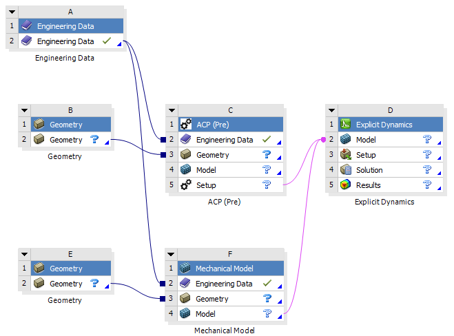Click the Explicit Dynamics icon in system D header
Screen dimensions: 454x336
[x=345, y=124]
